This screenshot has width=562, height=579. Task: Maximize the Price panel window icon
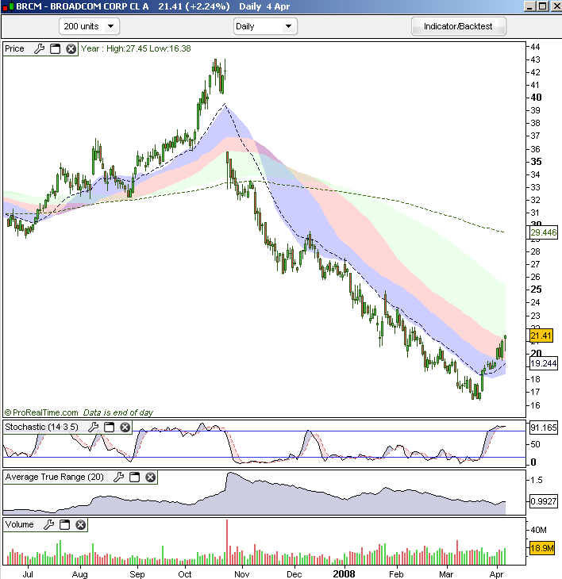[x=55, y=48]
